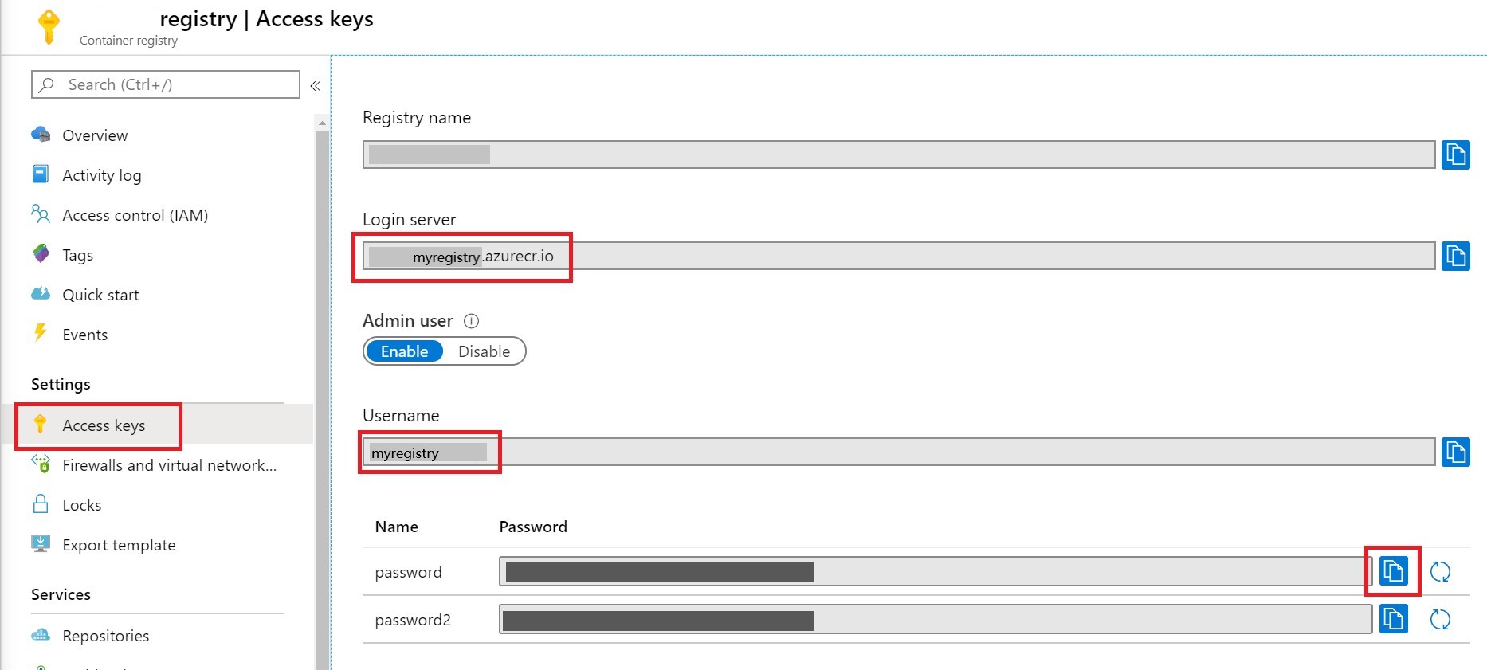Enable the Admin user toggle
The image size is (1487, 670).
point(404,351)
